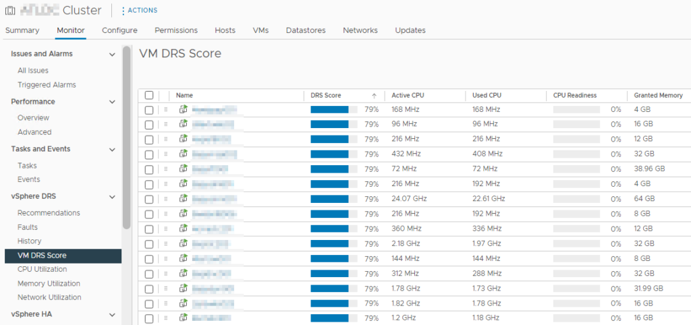This screenshot has width=691, height=325.
Task: Check the box for the 168 MHz VM row
Action: tap(149, 110)
